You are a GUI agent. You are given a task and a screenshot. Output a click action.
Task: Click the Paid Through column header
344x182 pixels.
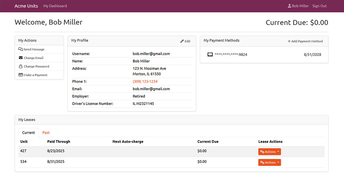click(x=59, y=141)
